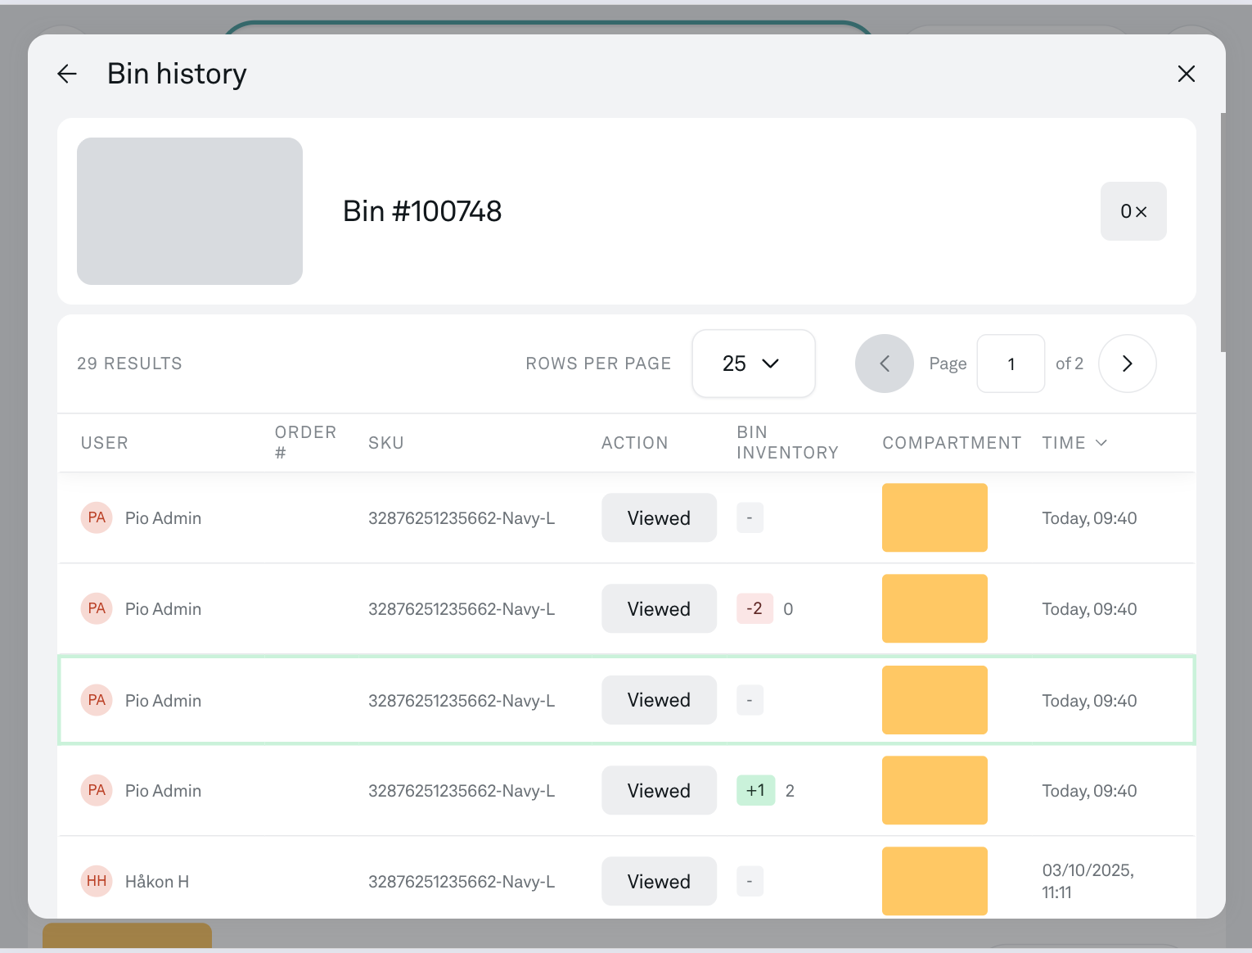The width and height of the screenshot is (1252, 953).
Task: Click the 0× quantity badge
Action: [1133, 211]
